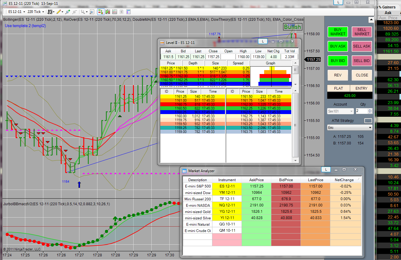
Task: Click the blue up arrow marker on chart
Action: click(79, 184)
